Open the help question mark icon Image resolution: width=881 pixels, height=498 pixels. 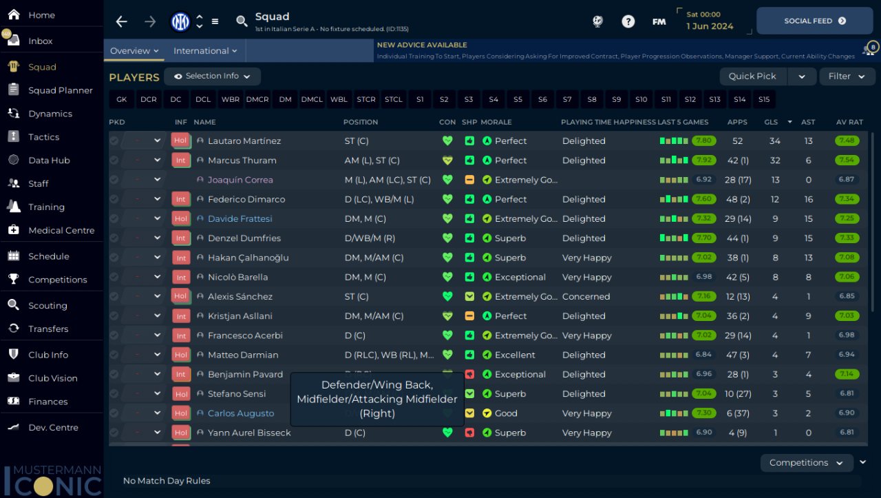click(x=628, y=21)
